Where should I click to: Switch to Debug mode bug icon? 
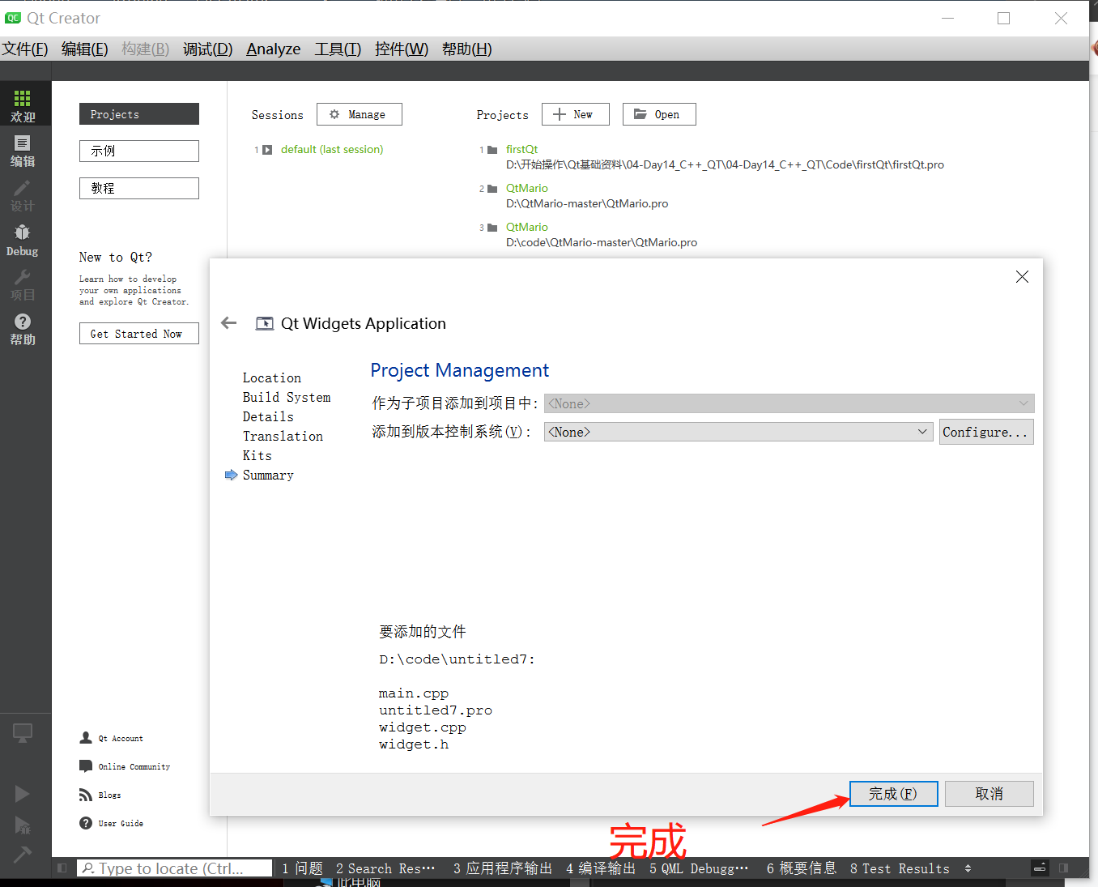coord(23,232)
